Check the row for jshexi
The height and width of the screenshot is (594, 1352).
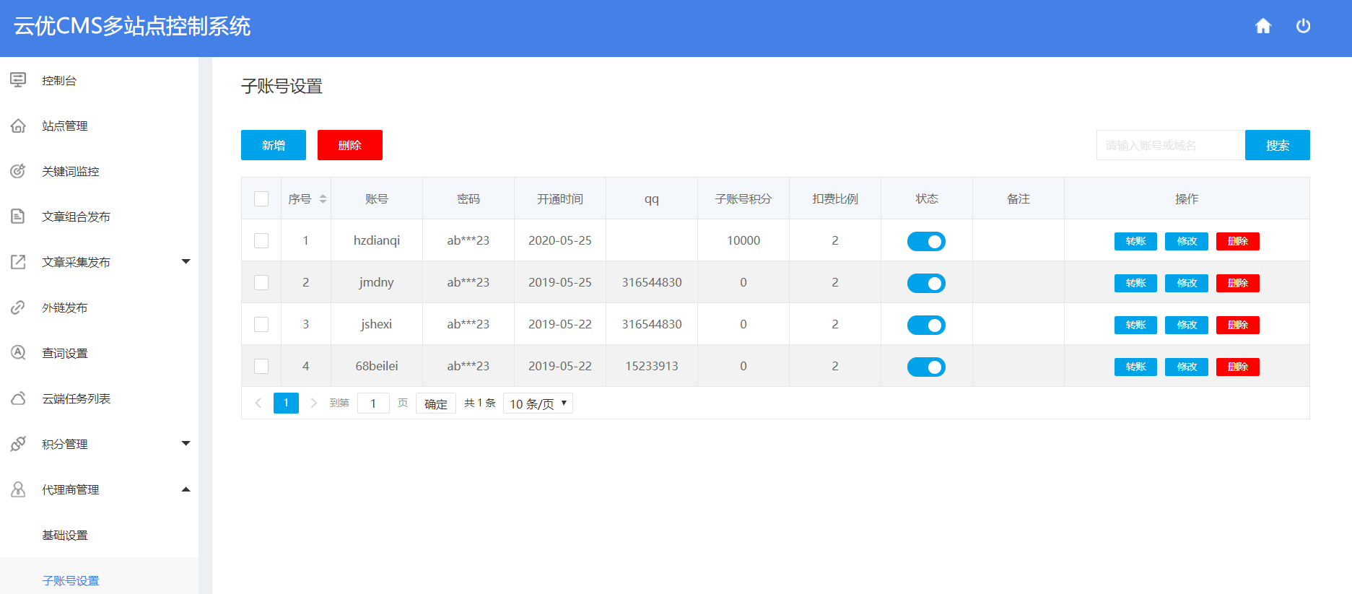pyautogui.click(x=261, y=324)
